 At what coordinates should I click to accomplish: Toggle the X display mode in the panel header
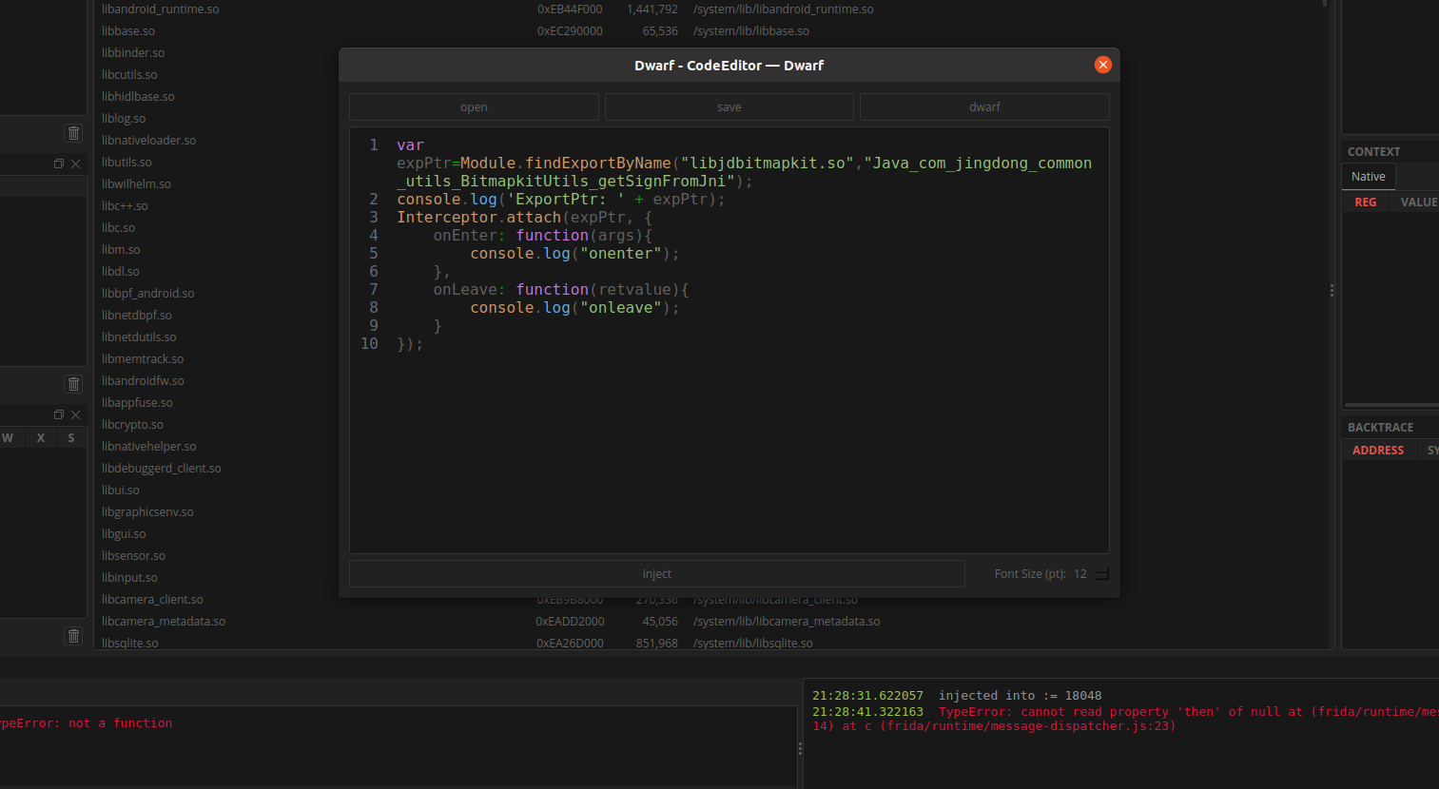tap(40, 437)
